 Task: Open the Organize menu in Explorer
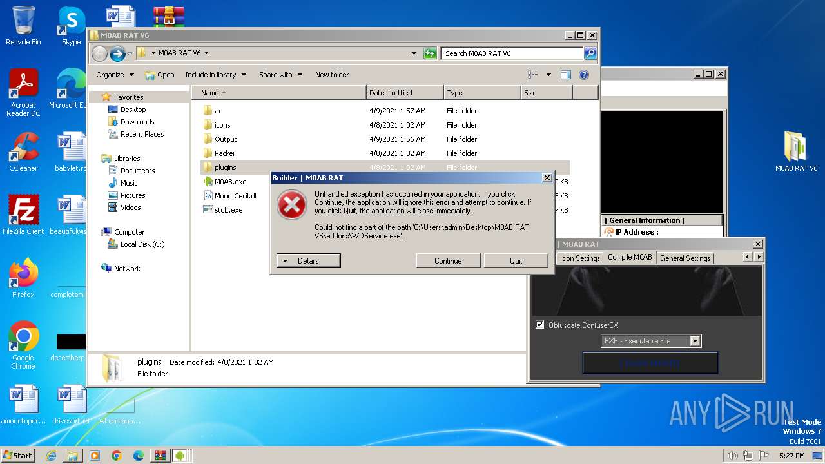pyautogui.click(x=115, y=75)
